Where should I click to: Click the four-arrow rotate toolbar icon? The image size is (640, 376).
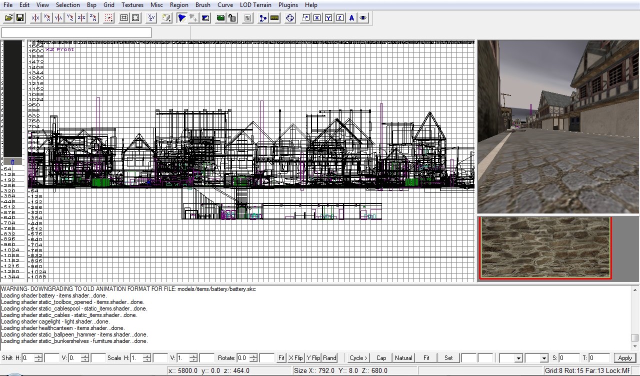tap(290, 18)
